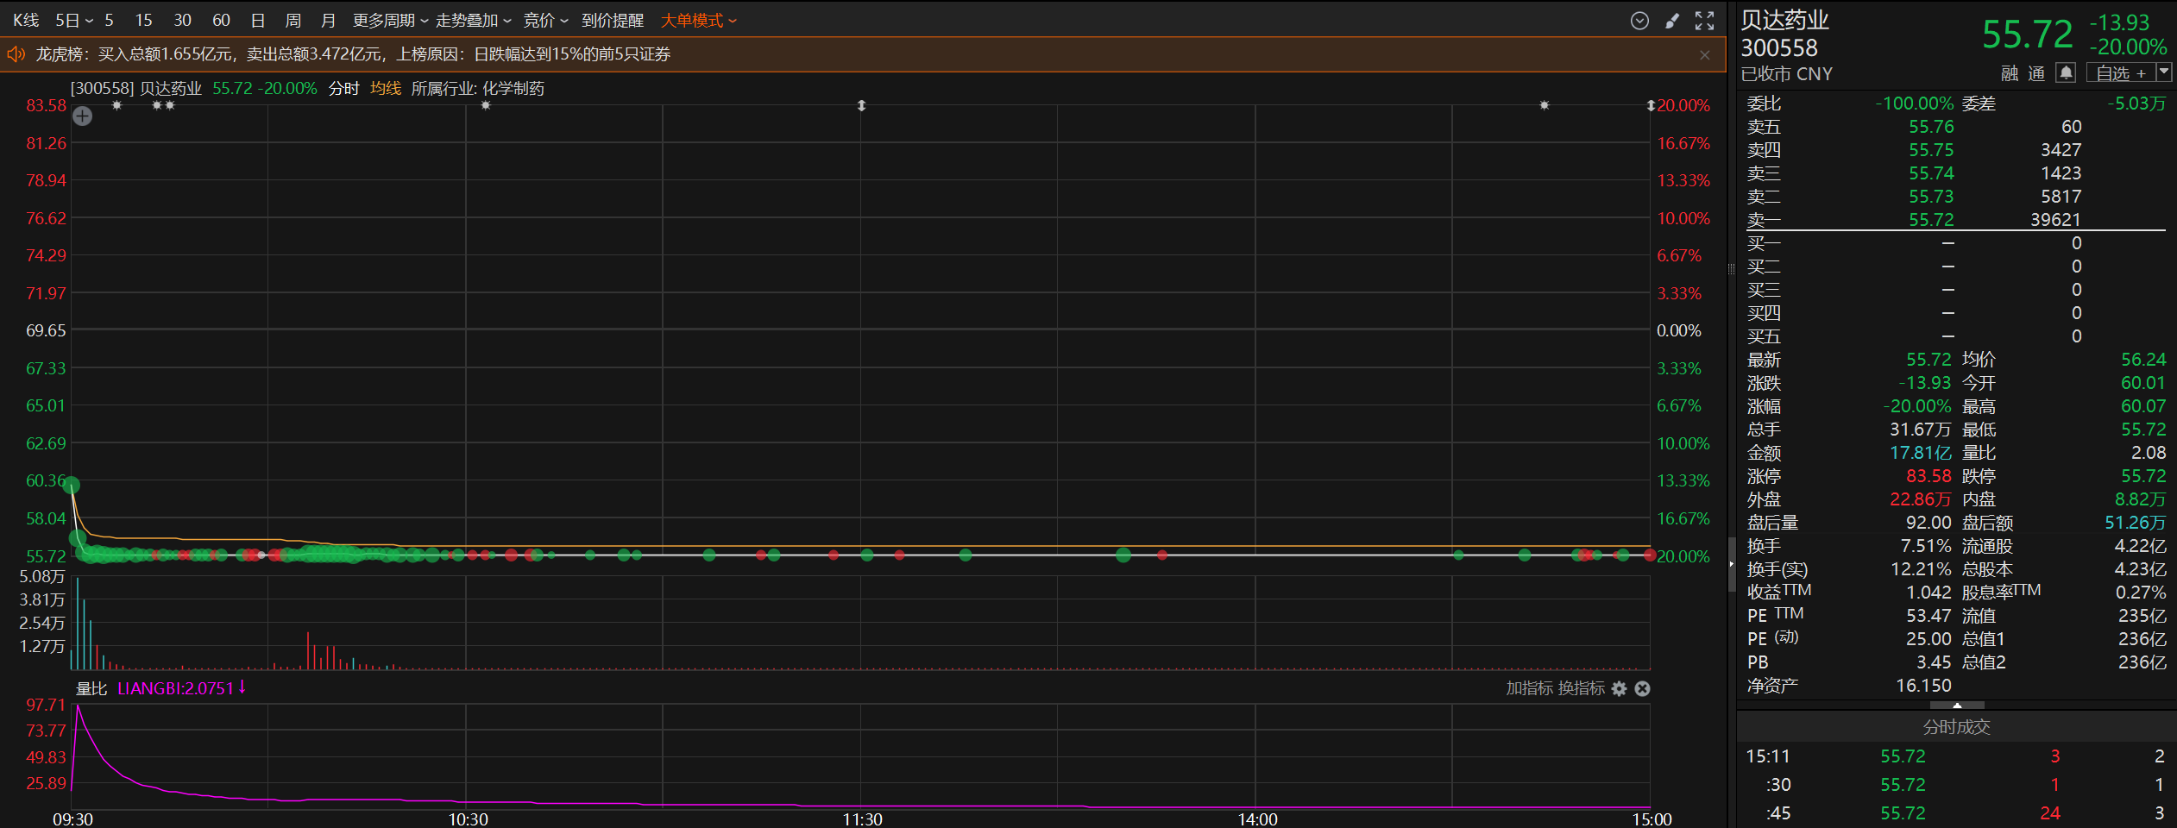Click the 卖五 price 55.76
The image size is (2177, 828).
coord(1931,127)
